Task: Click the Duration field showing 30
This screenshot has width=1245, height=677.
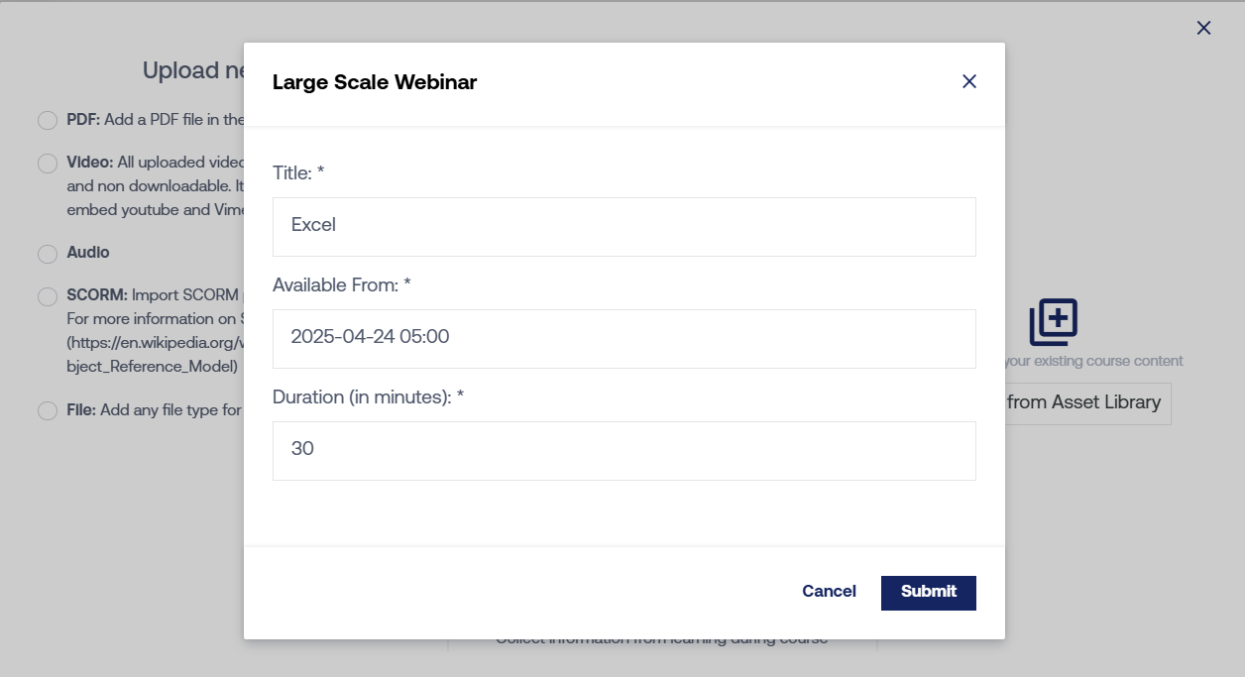Action: 623,450
